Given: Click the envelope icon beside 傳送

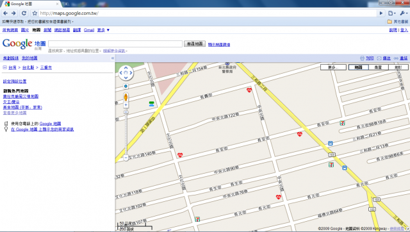Looking at the screenshot, I should 379,58.
